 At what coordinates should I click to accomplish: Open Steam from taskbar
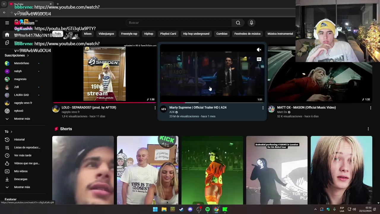pos(181,209)
